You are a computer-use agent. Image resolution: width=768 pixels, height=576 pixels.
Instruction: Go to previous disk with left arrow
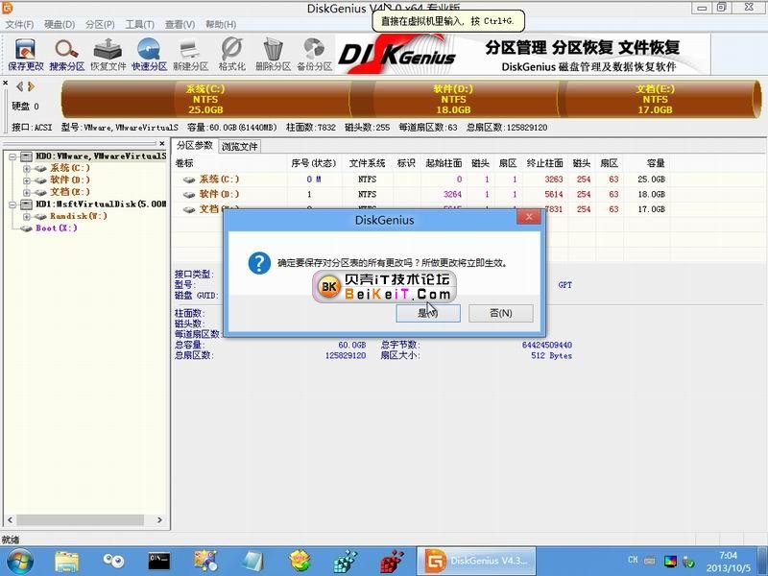pos(19,86)
